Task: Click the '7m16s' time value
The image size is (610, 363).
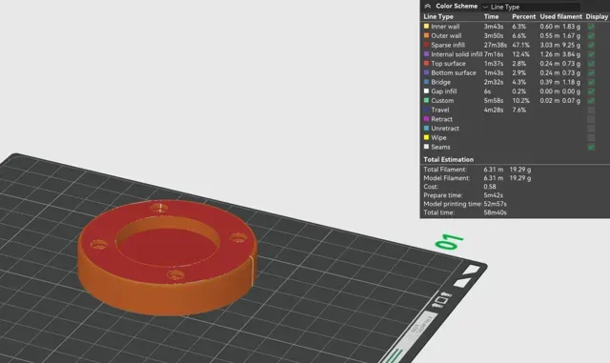Action: click(494, 54)
